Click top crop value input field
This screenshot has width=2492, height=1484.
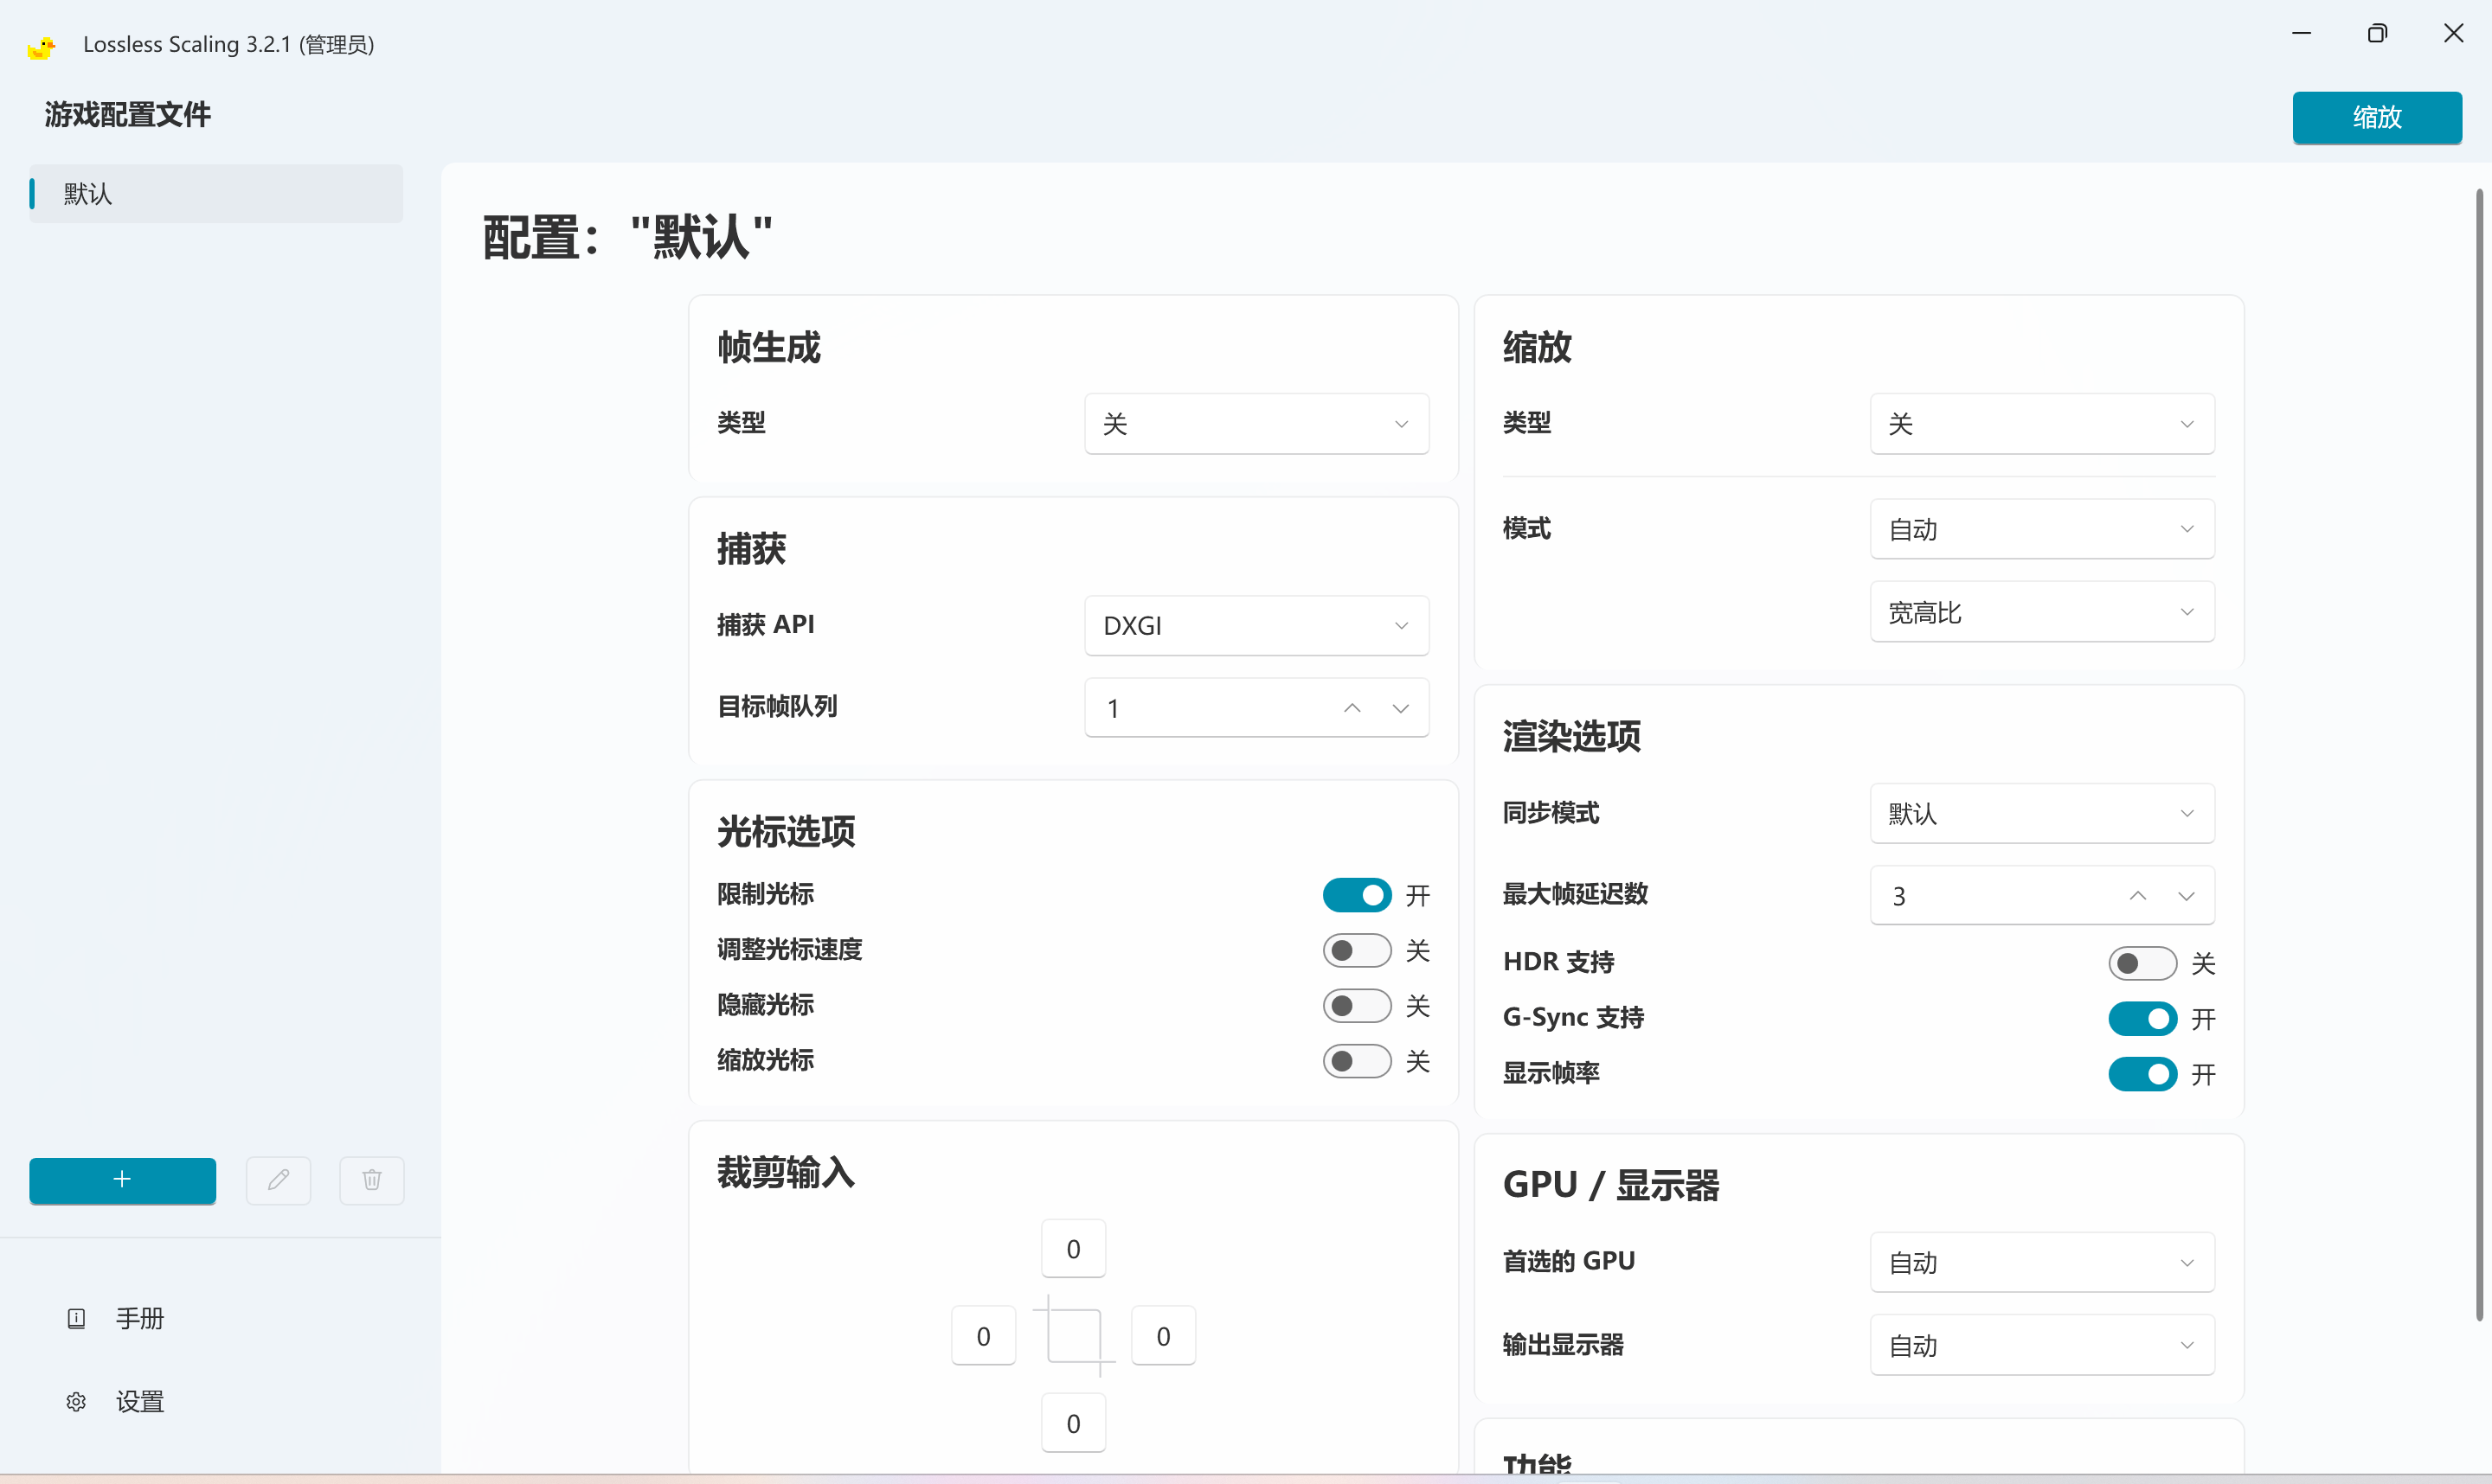click(1074, 1249)
